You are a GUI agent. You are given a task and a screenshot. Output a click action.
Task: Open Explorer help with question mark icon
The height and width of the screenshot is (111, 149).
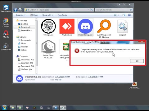coord(129,15)
